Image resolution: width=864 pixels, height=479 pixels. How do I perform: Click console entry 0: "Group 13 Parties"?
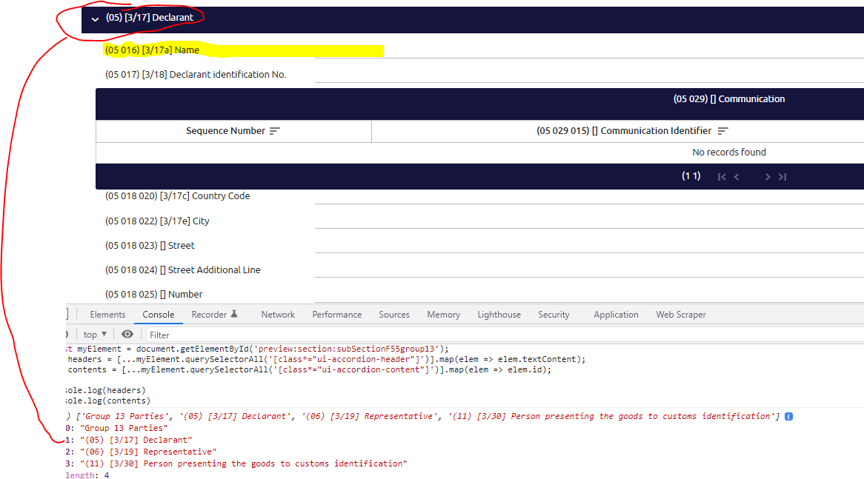pyautogui.click(x=117, y=429)
